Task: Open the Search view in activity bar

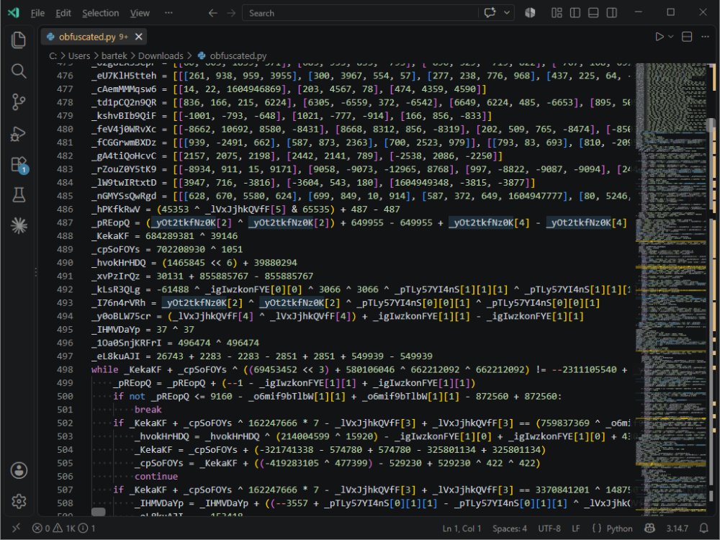Action: (x=19, y=71)
